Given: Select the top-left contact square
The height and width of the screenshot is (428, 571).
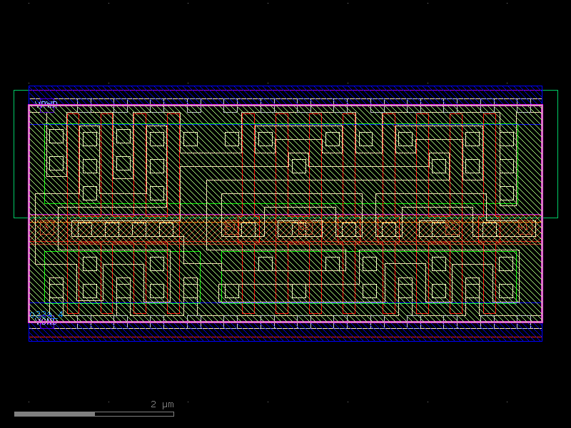Looking at the screenshot, I should coord(56,136).
